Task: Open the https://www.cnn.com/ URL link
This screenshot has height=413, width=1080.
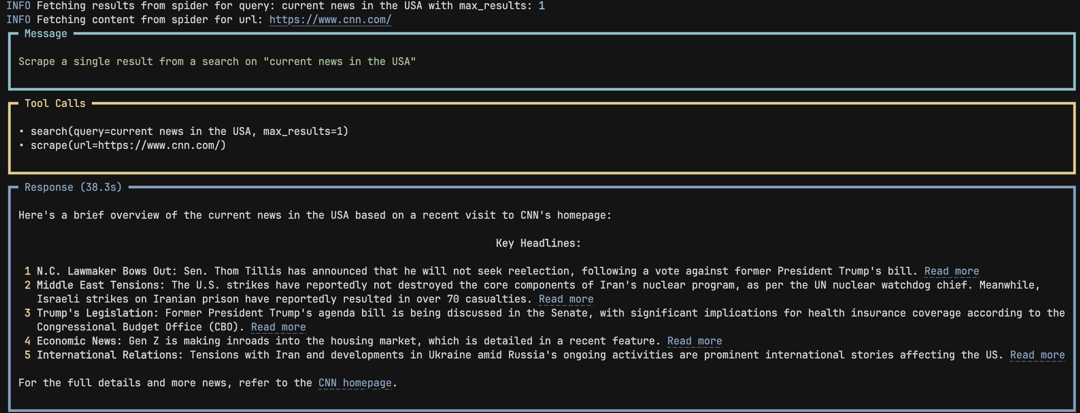Action: tap(330, 20)
